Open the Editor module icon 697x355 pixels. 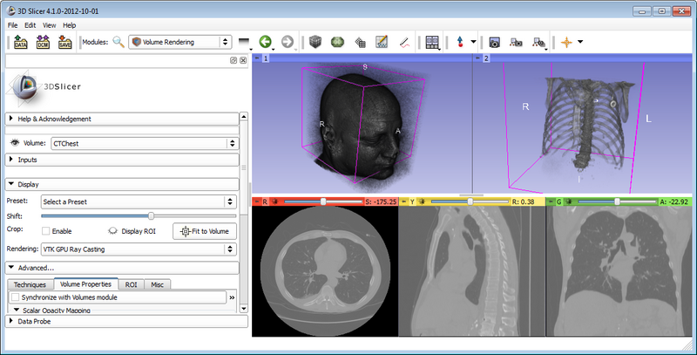click(x=382, y=42)
